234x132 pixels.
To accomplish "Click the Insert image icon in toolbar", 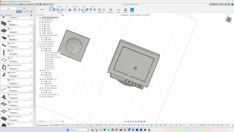I will (125, 10).
